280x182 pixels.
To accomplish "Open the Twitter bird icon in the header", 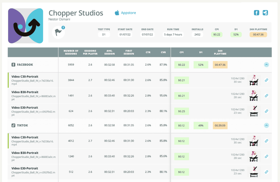I will (x=265, y=13).
